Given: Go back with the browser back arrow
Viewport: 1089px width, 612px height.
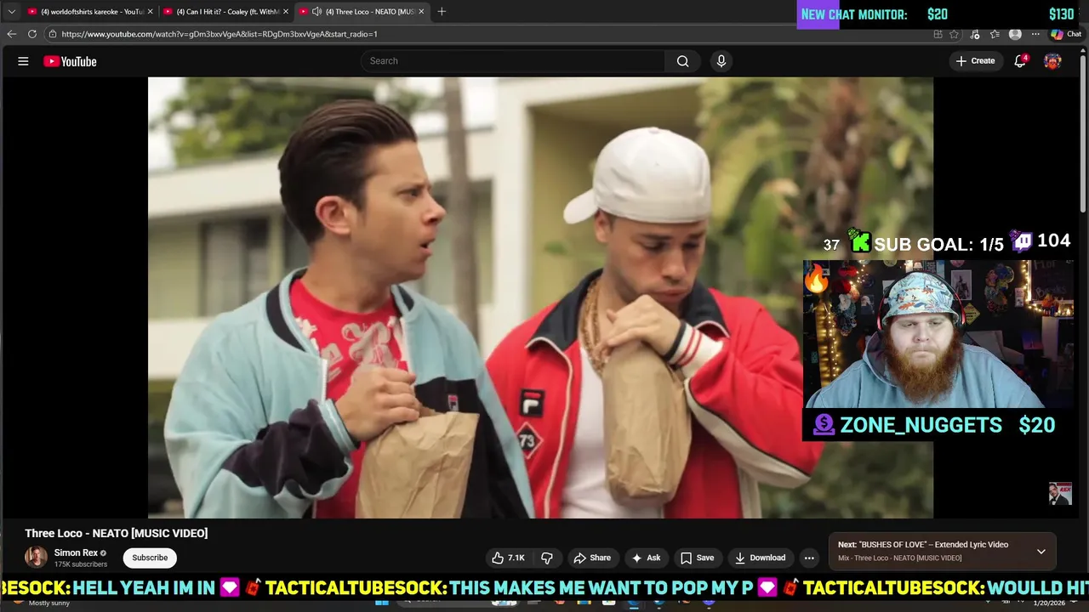Looking at the screenshot, I should (11, 34).
